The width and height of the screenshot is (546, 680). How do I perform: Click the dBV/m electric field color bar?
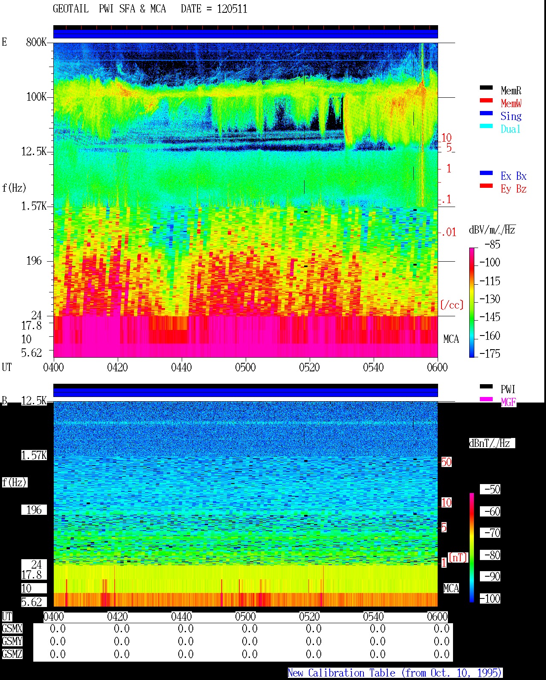[x=472, y=302]
